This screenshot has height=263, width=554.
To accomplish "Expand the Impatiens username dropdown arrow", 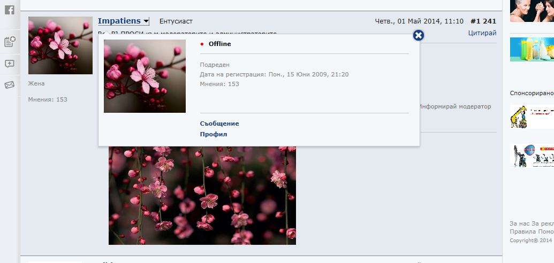I will [x=146, y=21].
